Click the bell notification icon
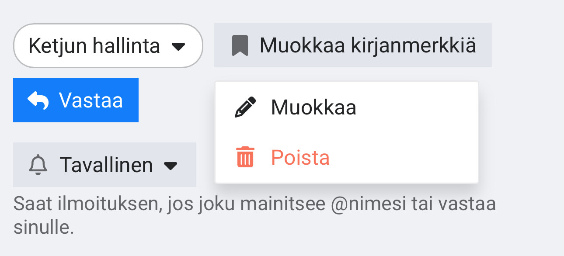The width and height of the screenshot is (564, 256). tap(38, 165)
